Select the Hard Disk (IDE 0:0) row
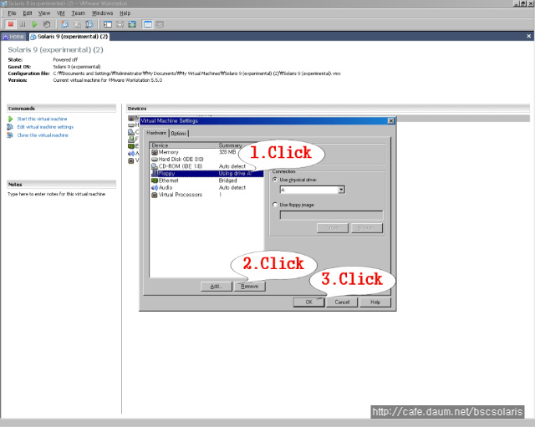The width and height of the screenshot is (535, 427). pos(206,160)
